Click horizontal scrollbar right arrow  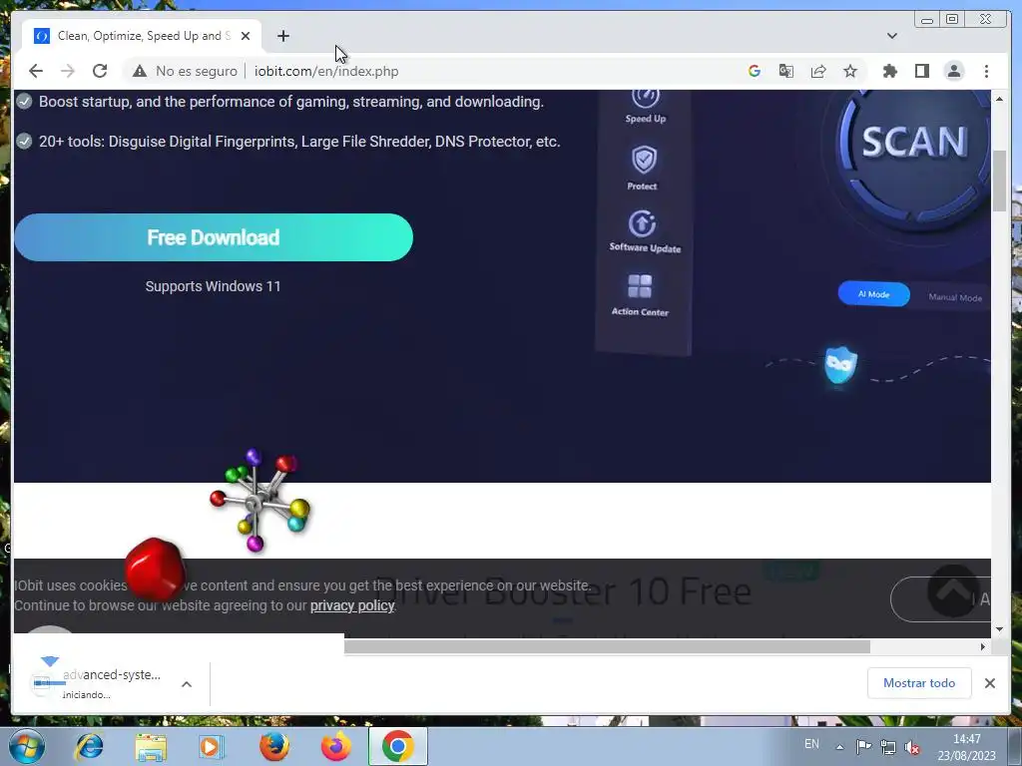(x=983, y=646)
